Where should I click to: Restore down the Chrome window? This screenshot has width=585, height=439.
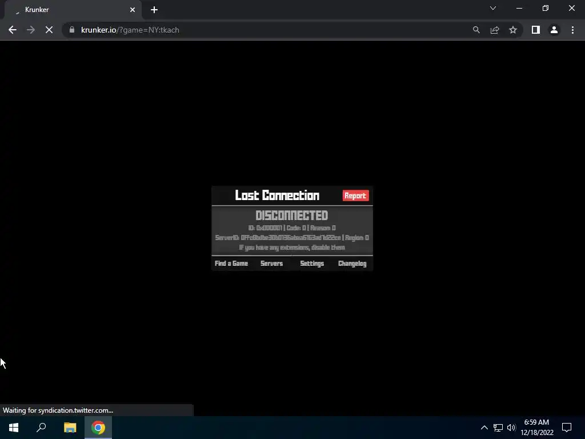click(x=546, y=8)
